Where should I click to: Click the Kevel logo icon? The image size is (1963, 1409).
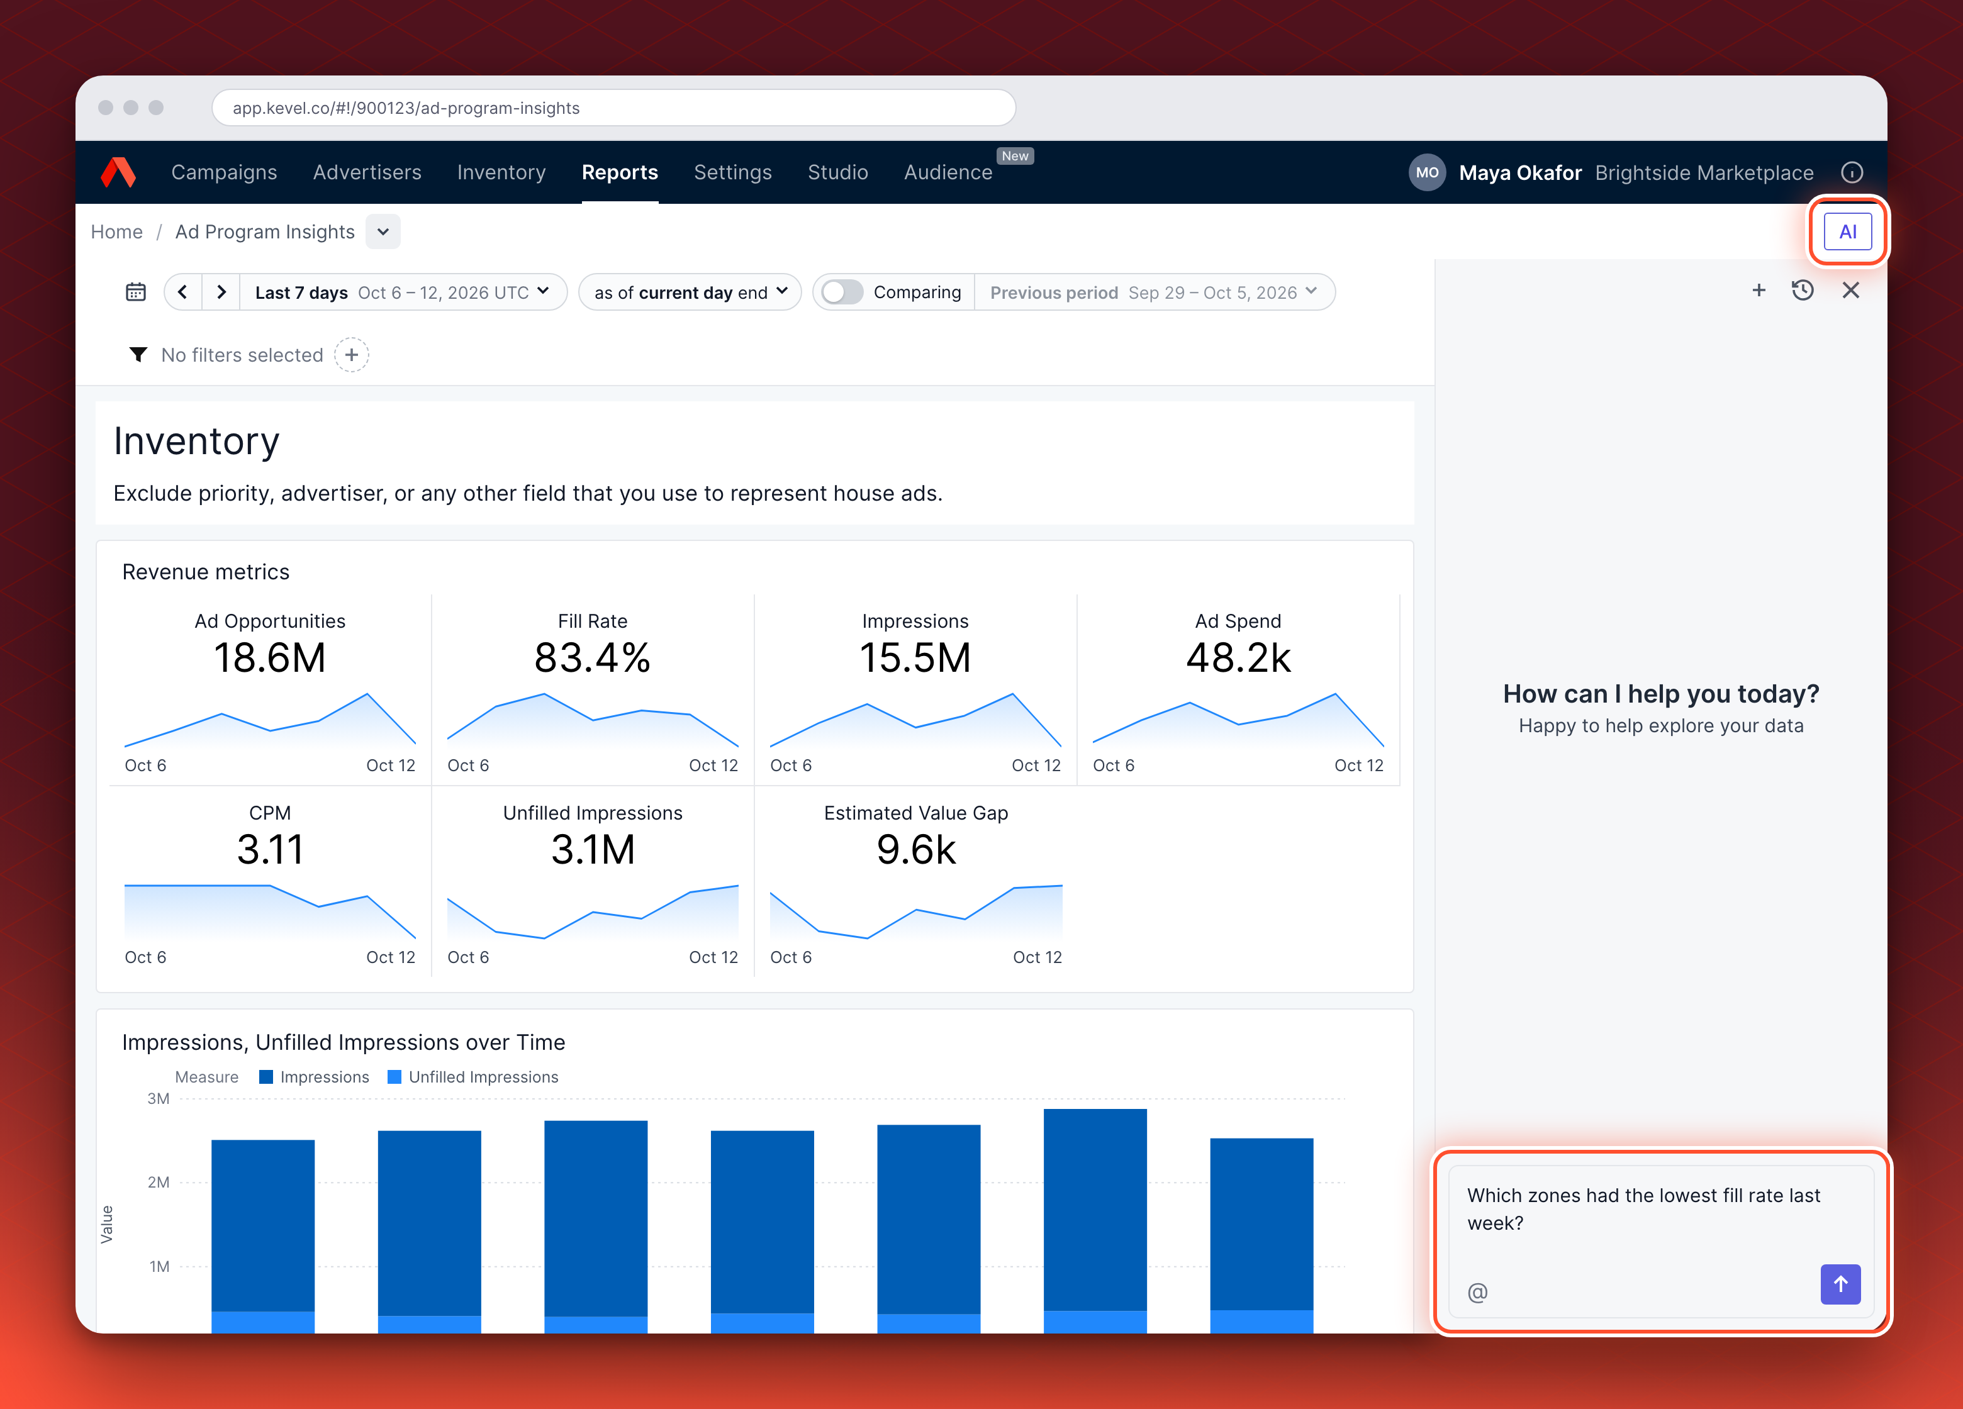[x=118, y=172]
